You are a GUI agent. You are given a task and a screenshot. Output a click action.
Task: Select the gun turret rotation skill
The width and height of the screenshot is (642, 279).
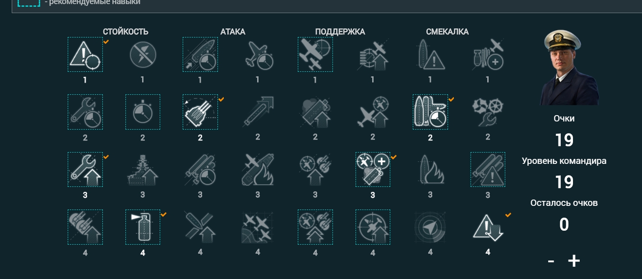tap(200, 112)
